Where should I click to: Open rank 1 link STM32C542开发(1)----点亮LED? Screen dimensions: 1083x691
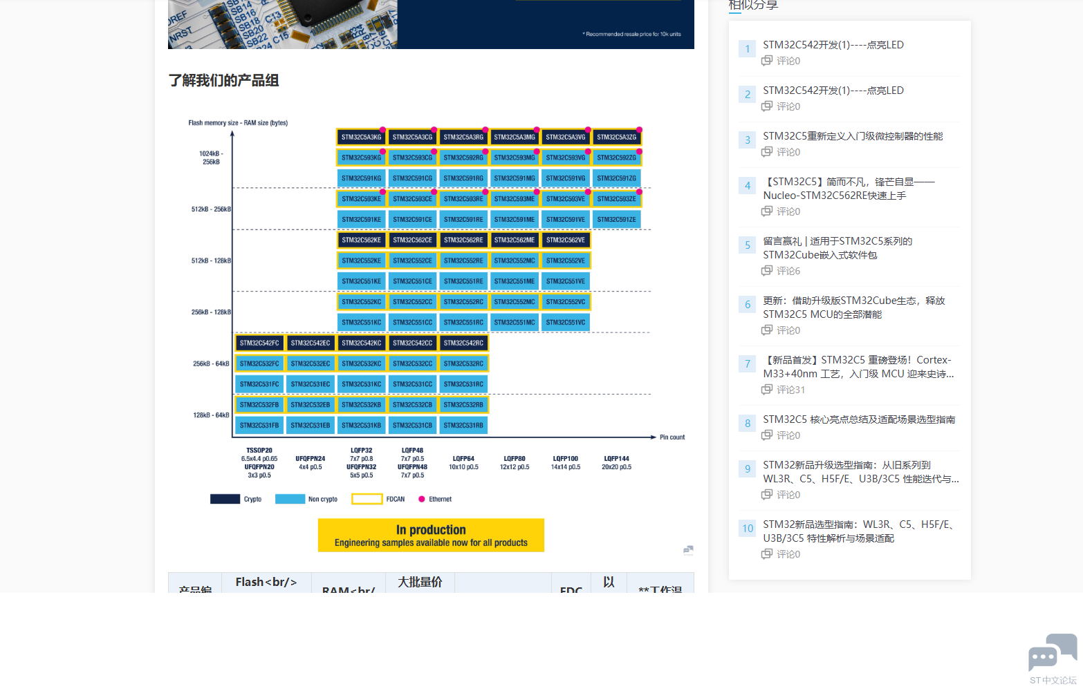tap(833, 45)
